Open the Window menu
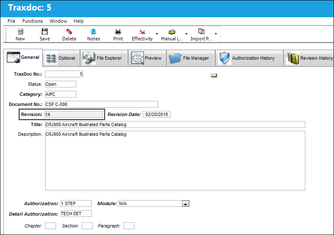This screenshot has width=334, height=235. pyautogui.click(x=58, y=21)
